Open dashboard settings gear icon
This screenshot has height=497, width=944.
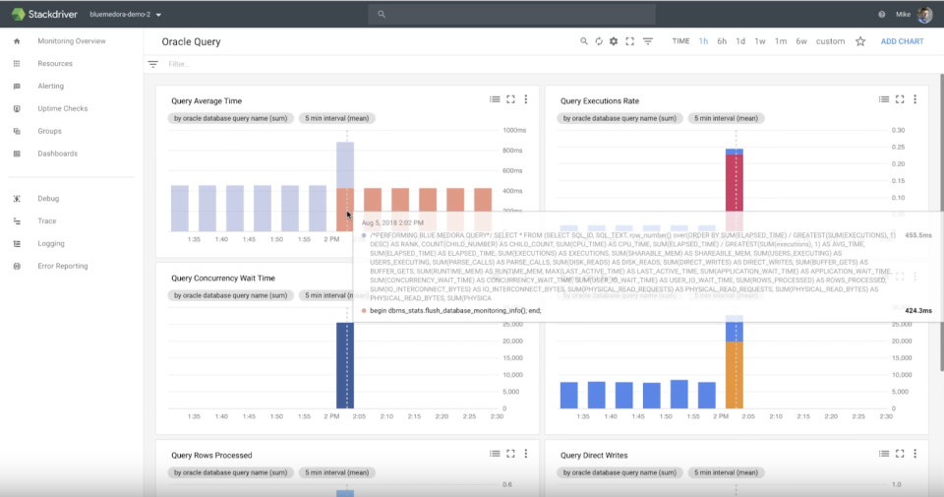614,41
